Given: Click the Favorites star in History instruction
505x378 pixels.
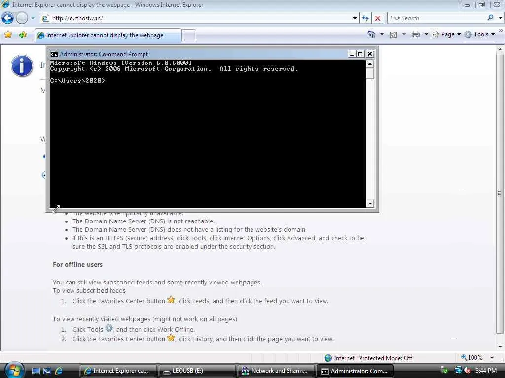Looking at the screenshot, I should pos(171,338).
